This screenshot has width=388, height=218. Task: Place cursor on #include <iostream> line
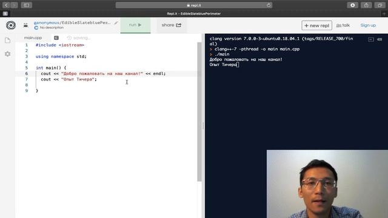coord(60,45)
